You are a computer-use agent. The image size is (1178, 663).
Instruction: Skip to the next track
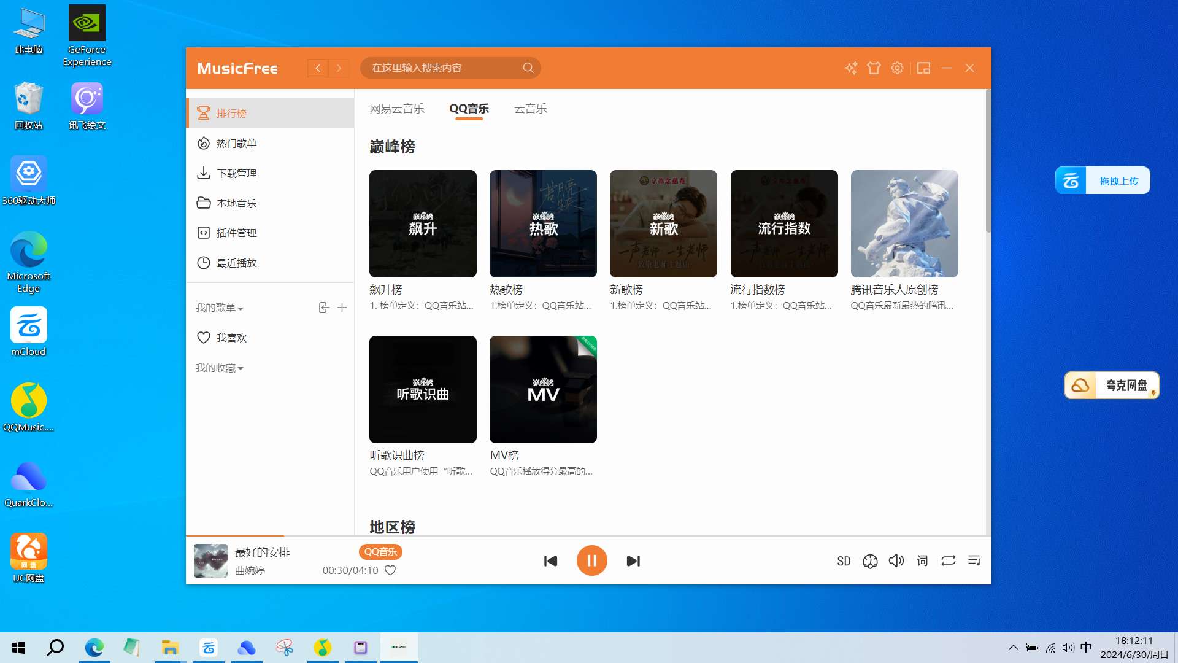click(x=633, y=561)
